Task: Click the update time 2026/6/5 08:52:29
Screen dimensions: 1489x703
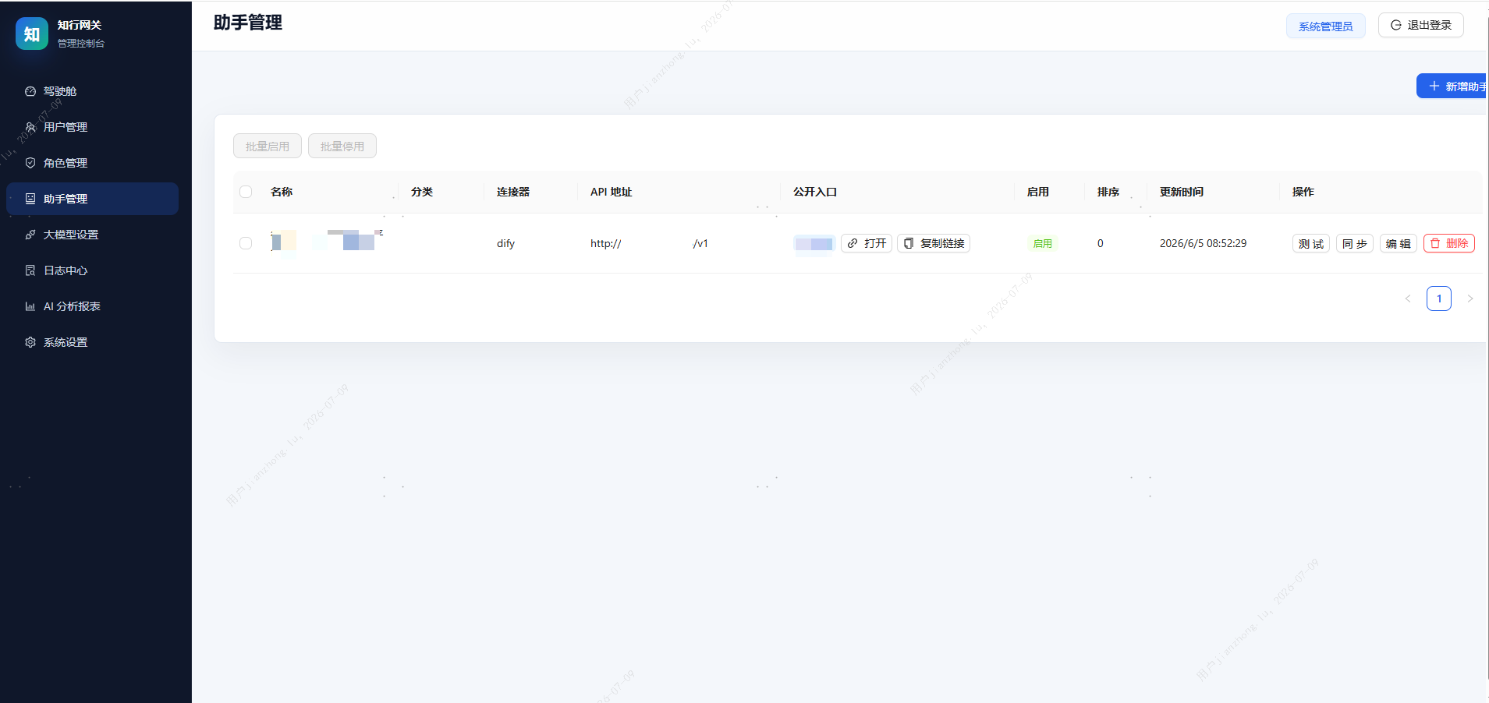Action: click(1203, 243)
